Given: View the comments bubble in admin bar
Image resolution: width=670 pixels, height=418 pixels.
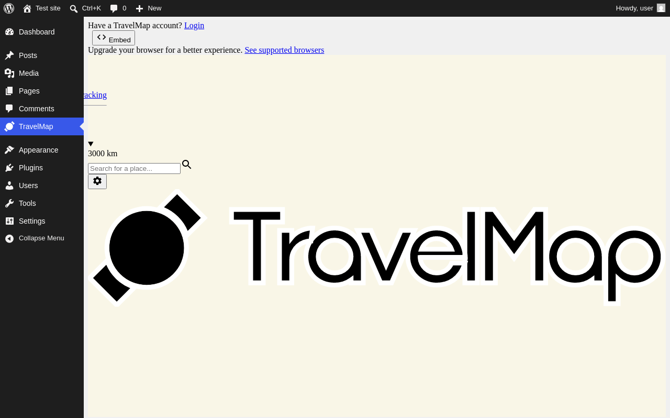Looking at the screenshot, I should click(x=118, y=8).
